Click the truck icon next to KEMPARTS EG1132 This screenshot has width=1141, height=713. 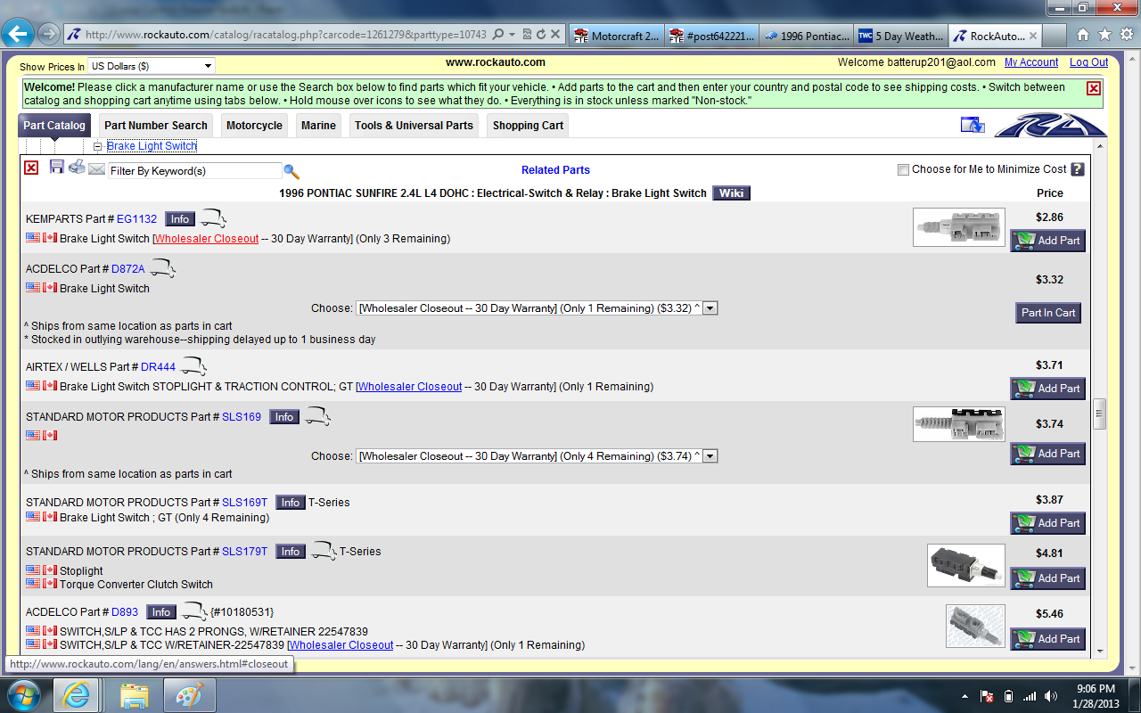213,218
